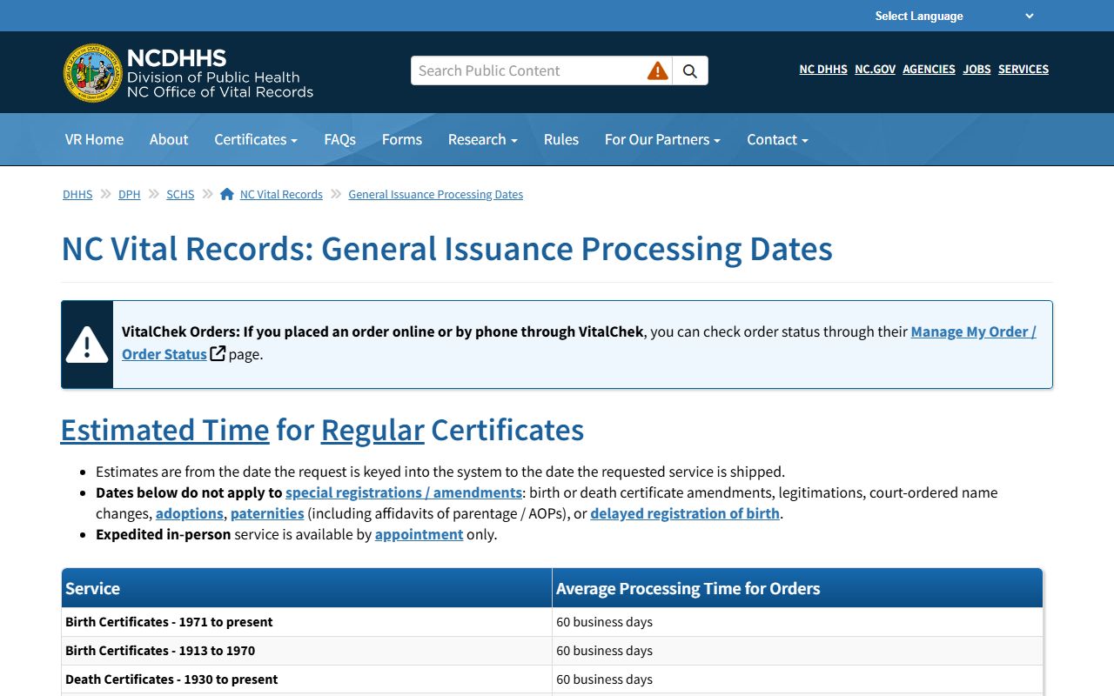Open the SERVICES link
This screenshot has height=696, width=1114.
pyautogui.click(x=1023, y=69)
